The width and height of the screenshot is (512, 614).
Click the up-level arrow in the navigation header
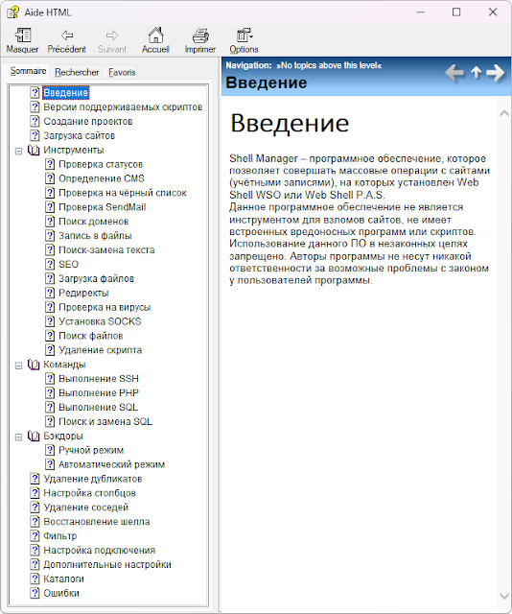476,73
